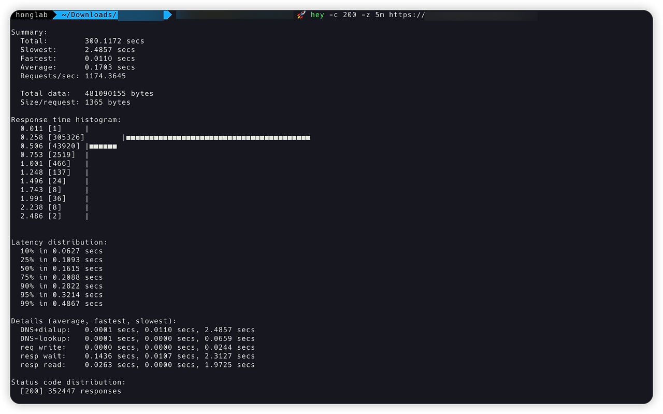
Task: Select the honglab hostname segment
Action: coord(32,15)
